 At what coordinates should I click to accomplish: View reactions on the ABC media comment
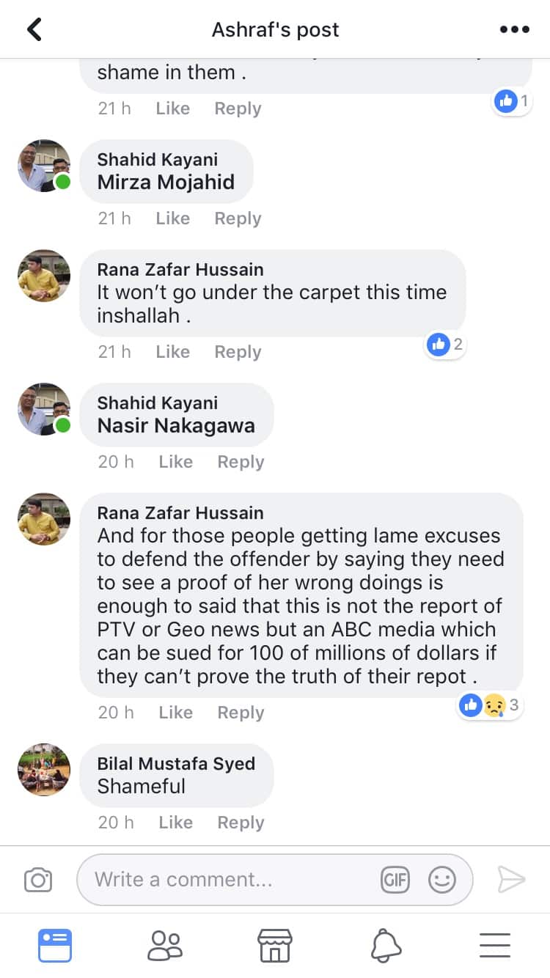click(489, 705)
